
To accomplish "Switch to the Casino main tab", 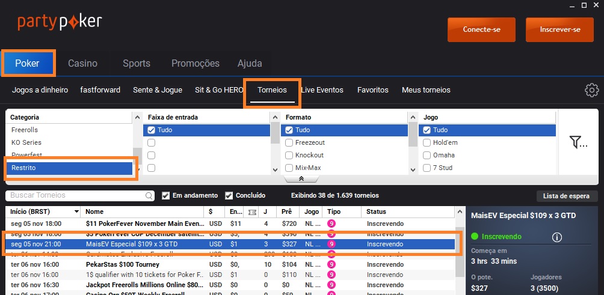I will [x=83, y=64].
